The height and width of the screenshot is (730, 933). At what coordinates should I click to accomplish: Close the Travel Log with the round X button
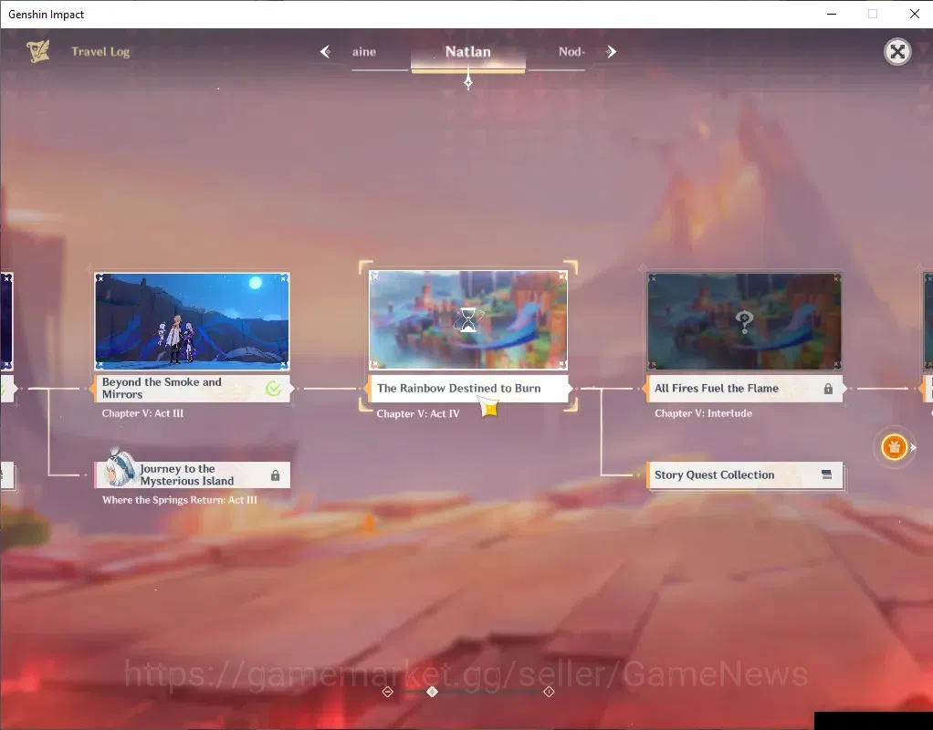(897, 52)
